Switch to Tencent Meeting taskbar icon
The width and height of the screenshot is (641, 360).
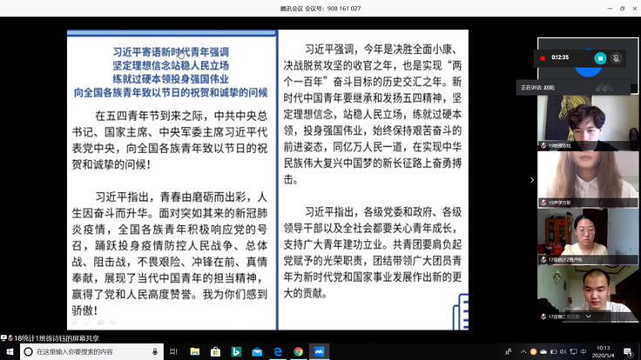point(320,352)
